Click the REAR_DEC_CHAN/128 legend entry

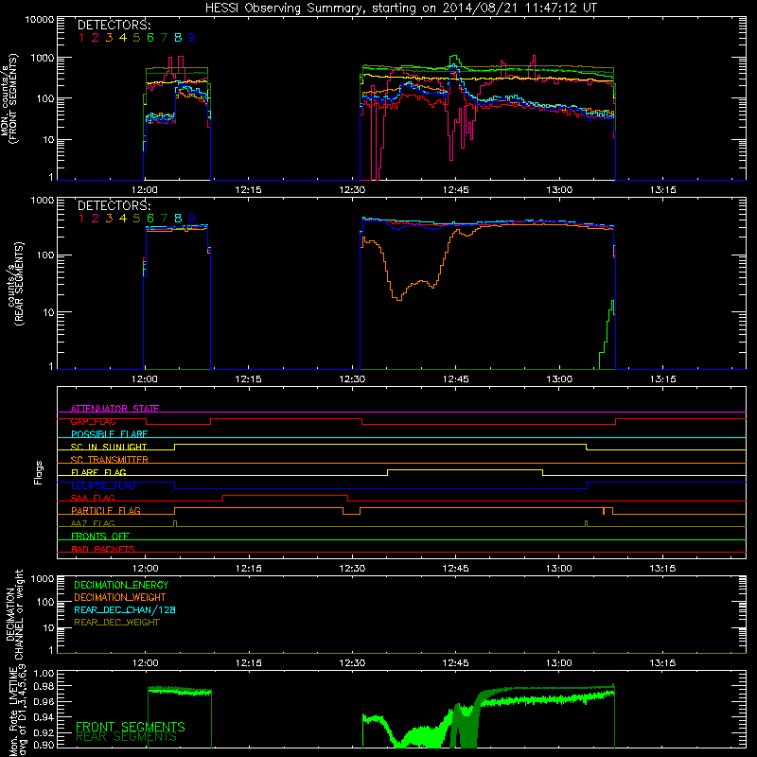tap(125, 610)
